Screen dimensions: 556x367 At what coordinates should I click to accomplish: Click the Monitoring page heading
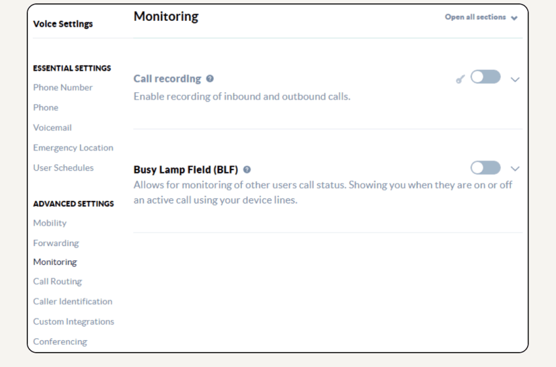(166, 16)
